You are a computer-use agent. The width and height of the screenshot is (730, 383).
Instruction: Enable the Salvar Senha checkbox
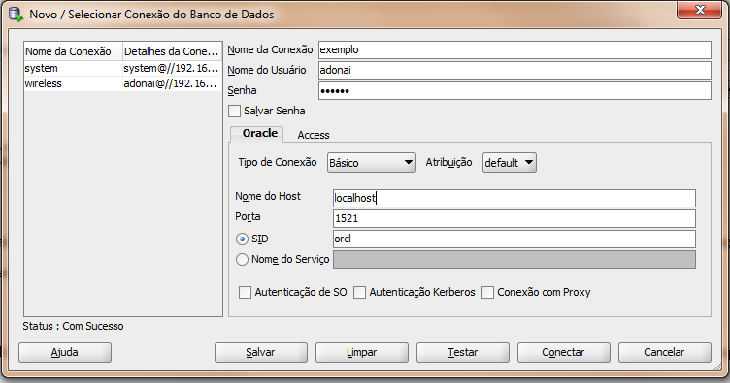[235, 112]
